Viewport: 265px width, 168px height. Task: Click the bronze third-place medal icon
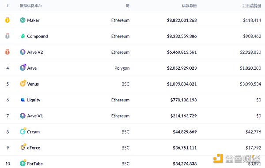coord(7,52)
